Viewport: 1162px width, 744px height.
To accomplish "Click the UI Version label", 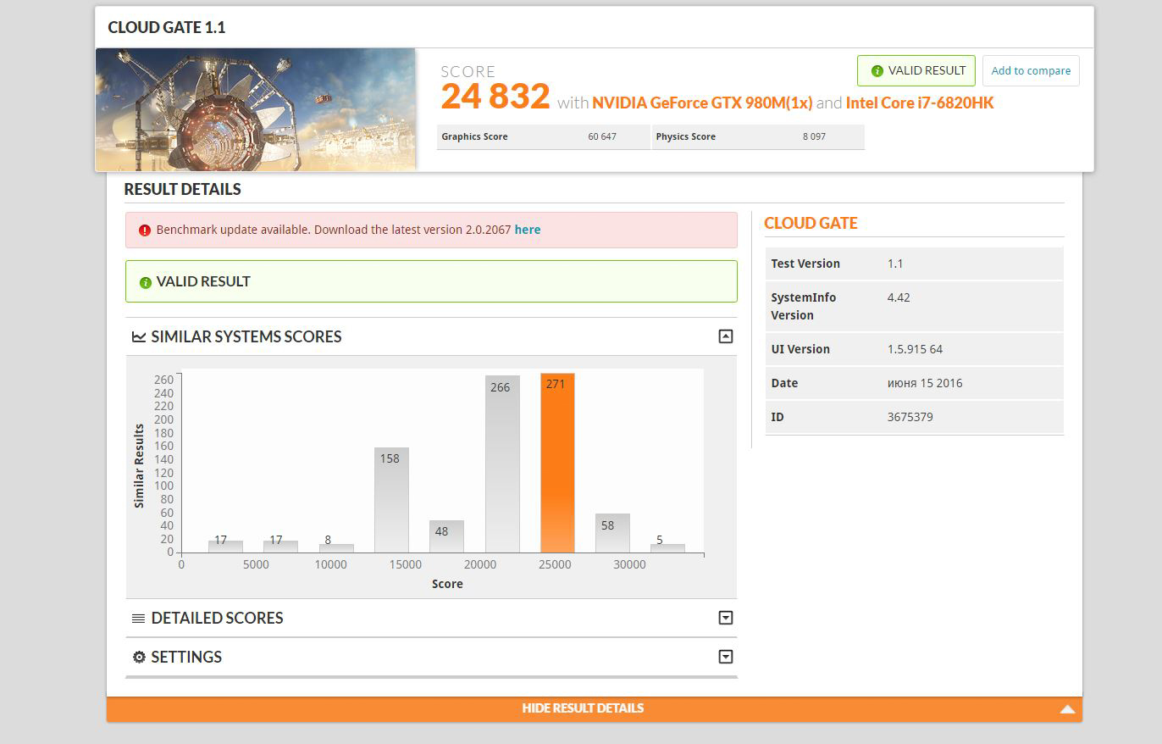I will click(x=800, y=349).
